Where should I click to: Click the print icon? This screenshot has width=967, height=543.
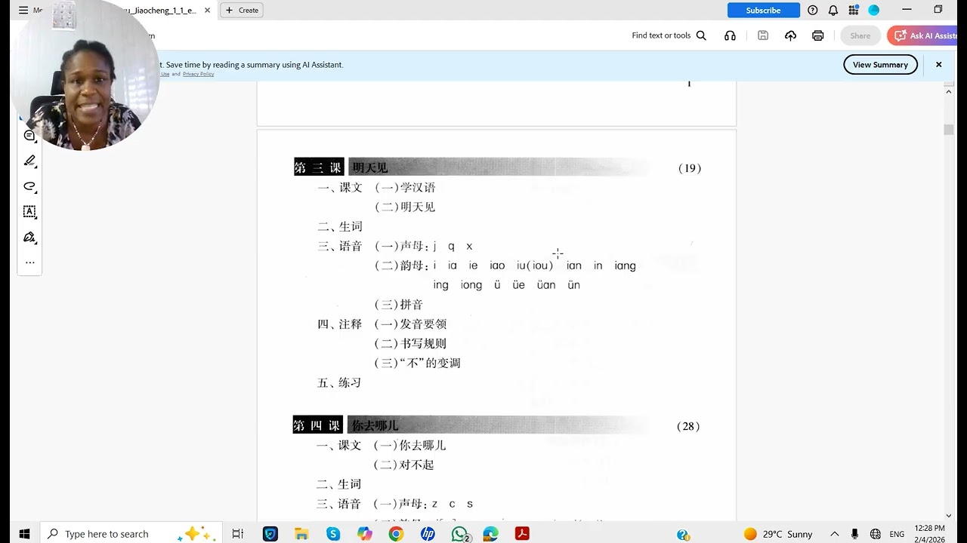point(817,35)
